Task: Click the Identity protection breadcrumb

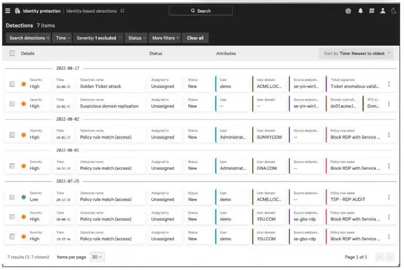Action: [x=41, y=11]
